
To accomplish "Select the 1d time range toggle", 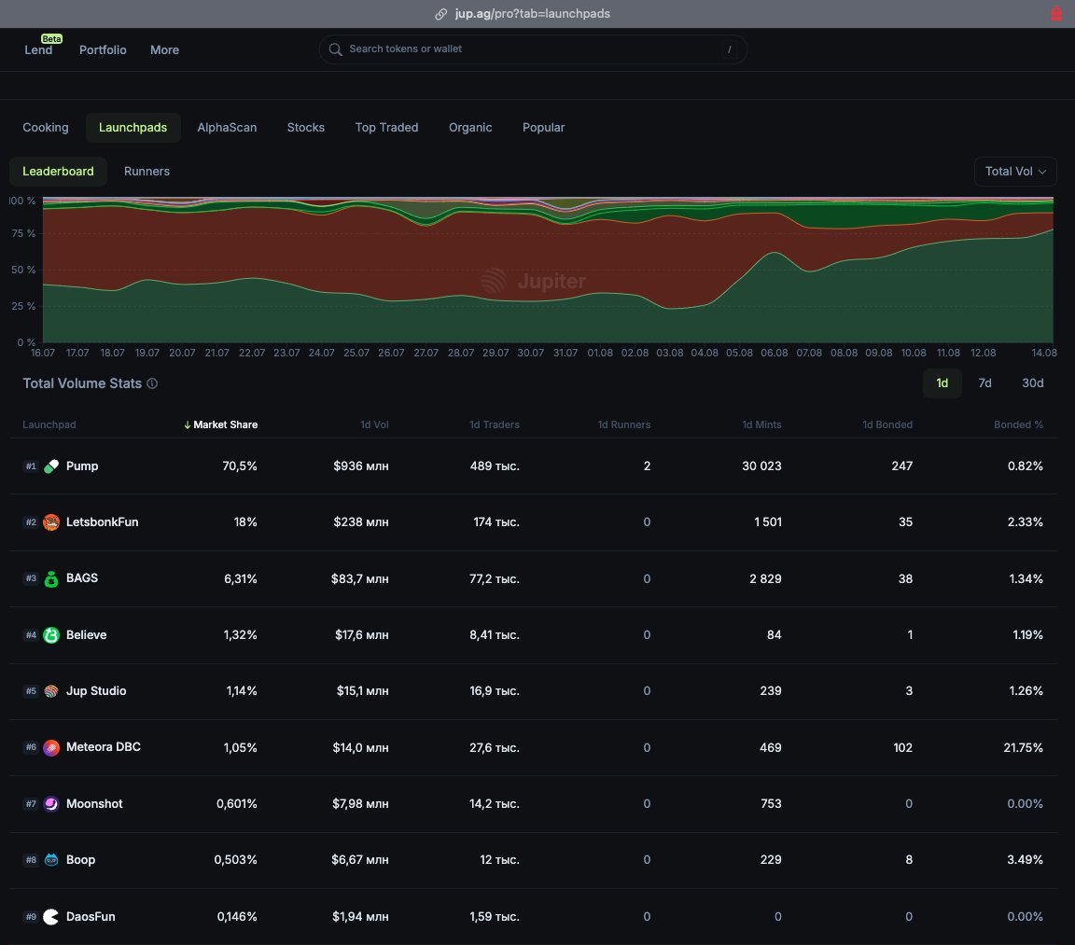I will pyautogui.click(x=942, y=383).
